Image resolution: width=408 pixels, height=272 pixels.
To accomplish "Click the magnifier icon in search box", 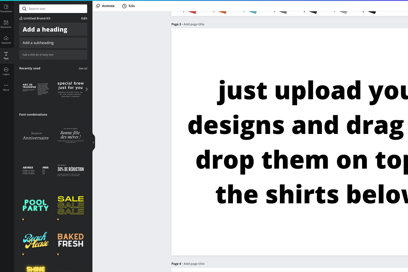I will [24, 8].
